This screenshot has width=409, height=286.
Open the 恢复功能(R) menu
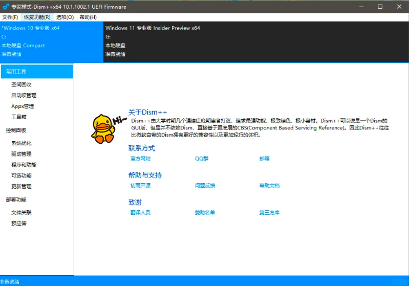[x=37, y=17]
